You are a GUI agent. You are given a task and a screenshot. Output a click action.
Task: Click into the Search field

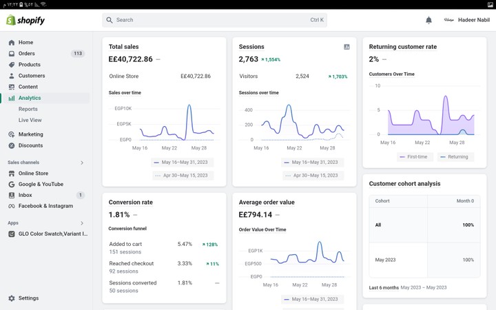coord(214,20)
